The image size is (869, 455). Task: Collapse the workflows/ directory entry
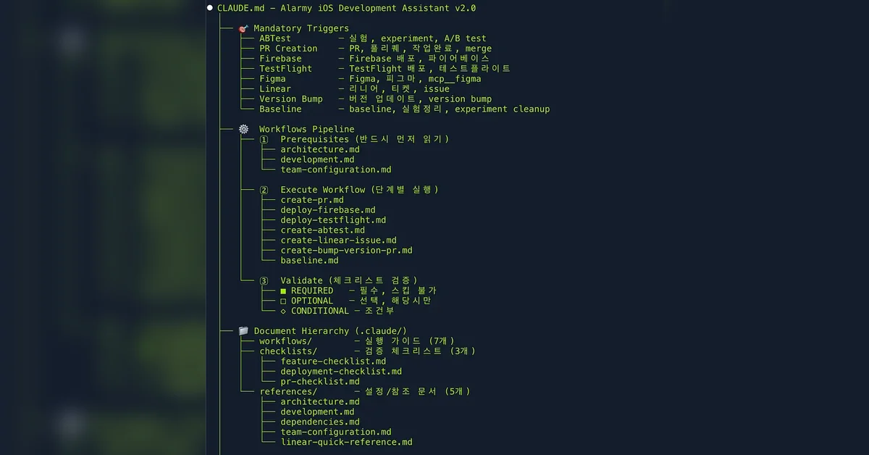pos(286,341)
